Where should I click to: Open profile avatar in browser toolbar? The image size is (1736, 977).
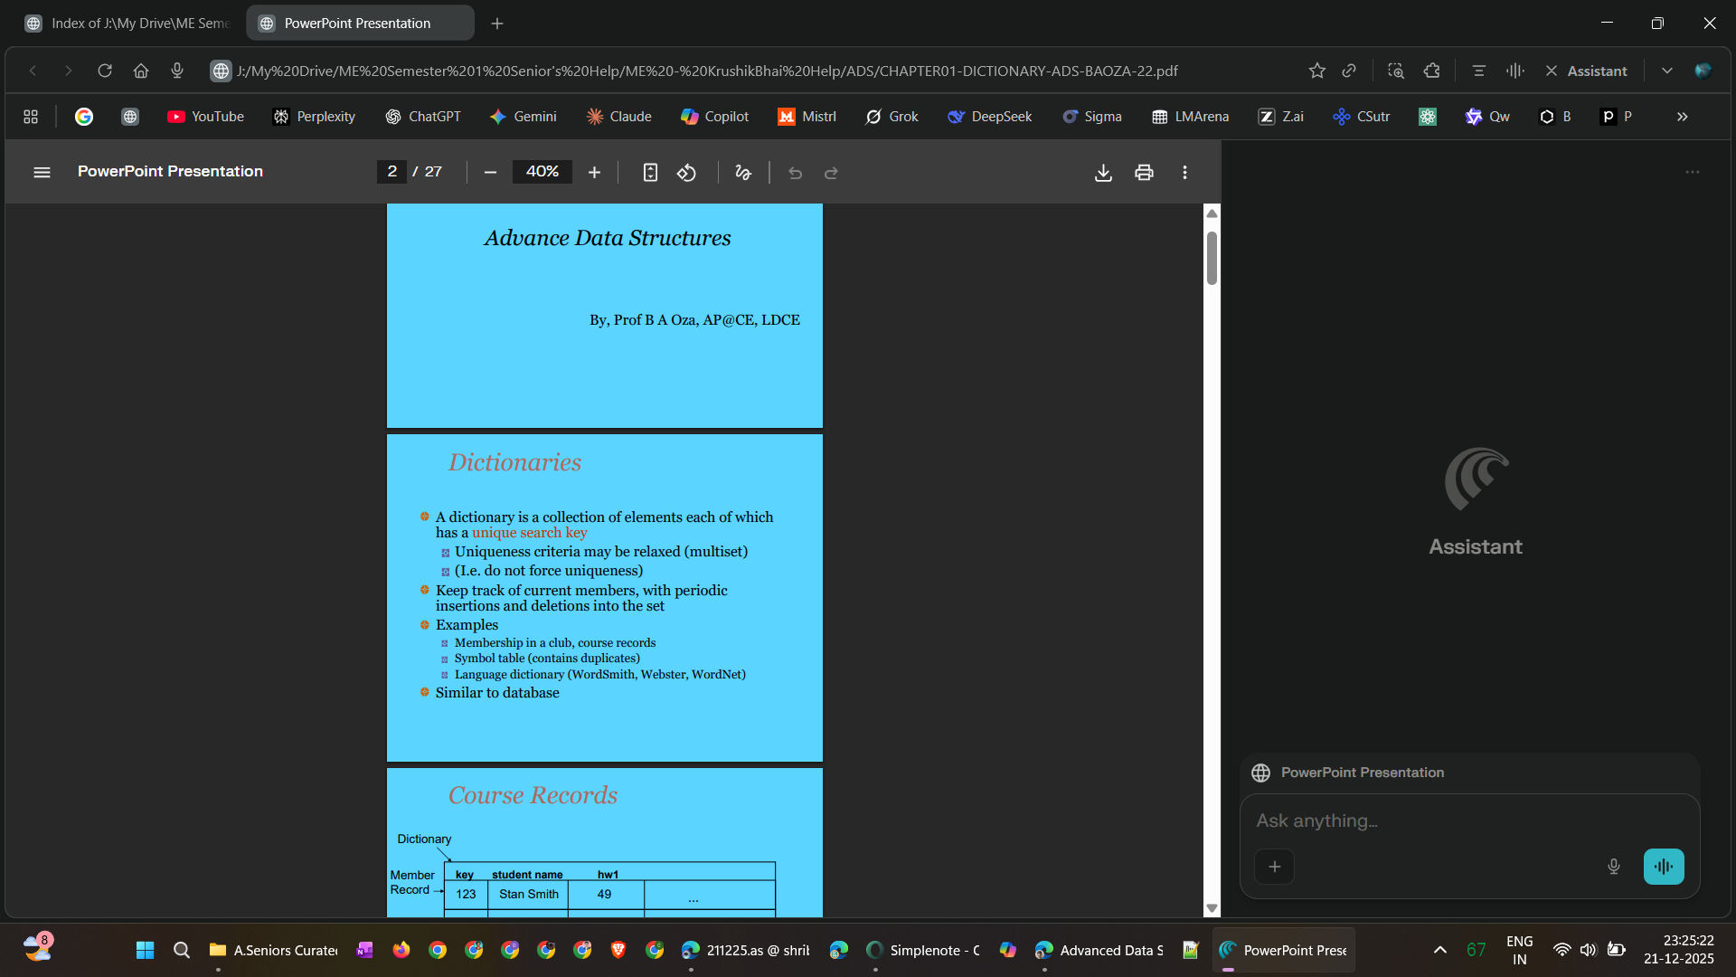1703,71
